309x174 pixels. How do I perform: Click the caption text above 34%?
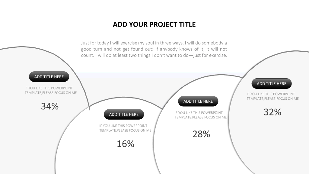click(x=51, y=90)
